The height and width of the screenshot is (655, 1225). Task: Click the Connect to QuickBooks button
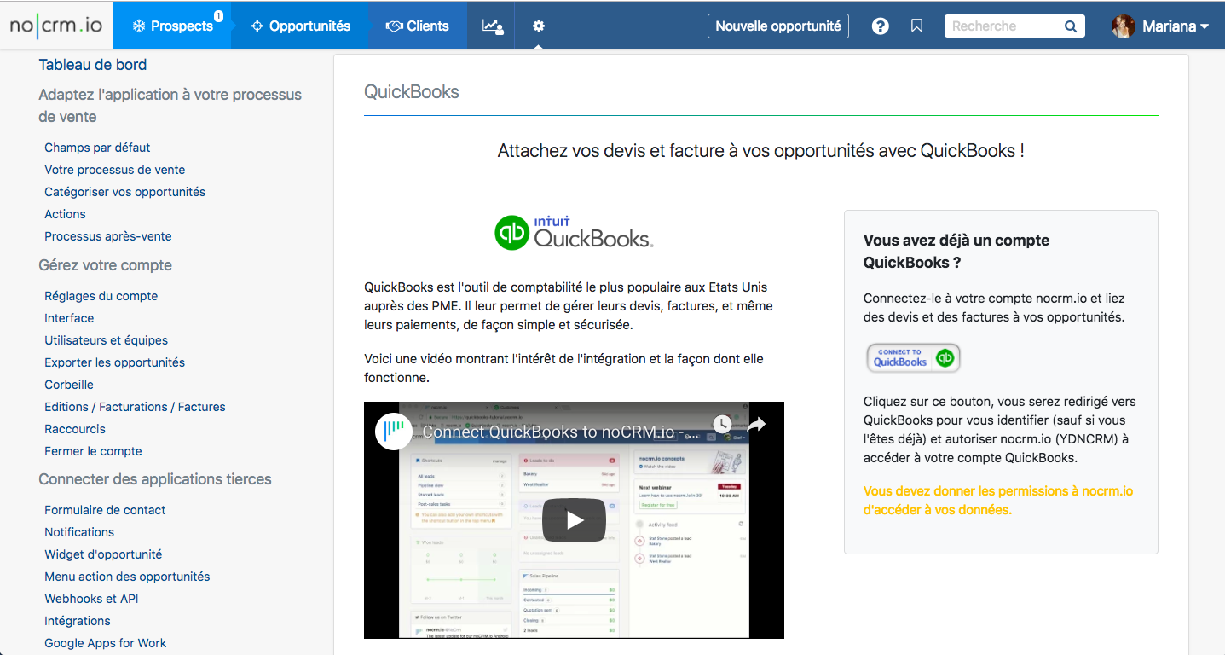(x=913, y=358)
